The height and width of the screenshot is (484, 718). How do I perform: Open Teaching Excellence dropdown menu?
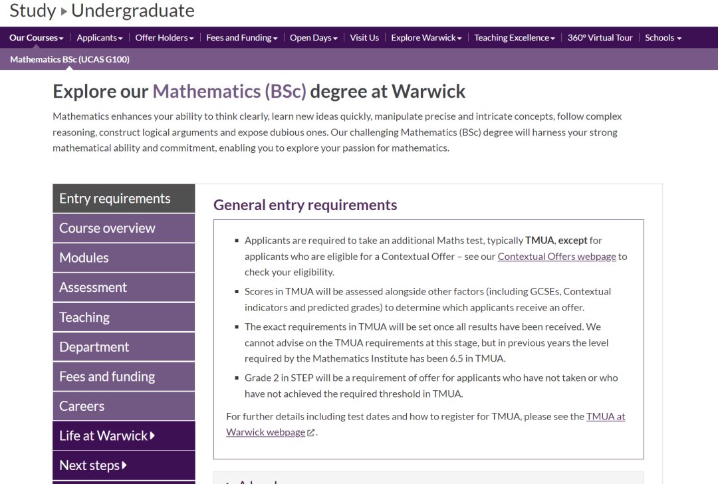click(514, 38)
